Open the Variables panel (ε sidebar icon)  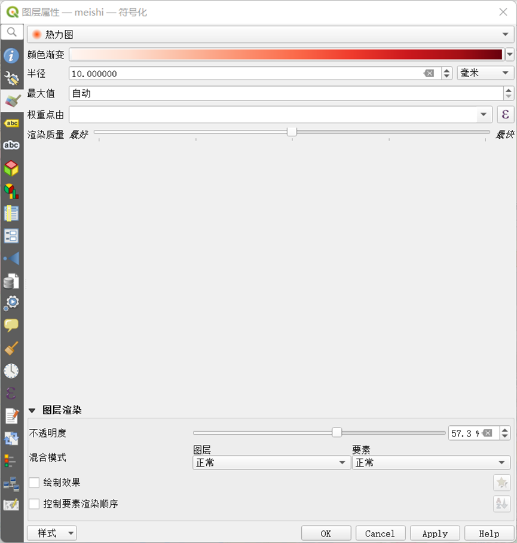(12, 392)
